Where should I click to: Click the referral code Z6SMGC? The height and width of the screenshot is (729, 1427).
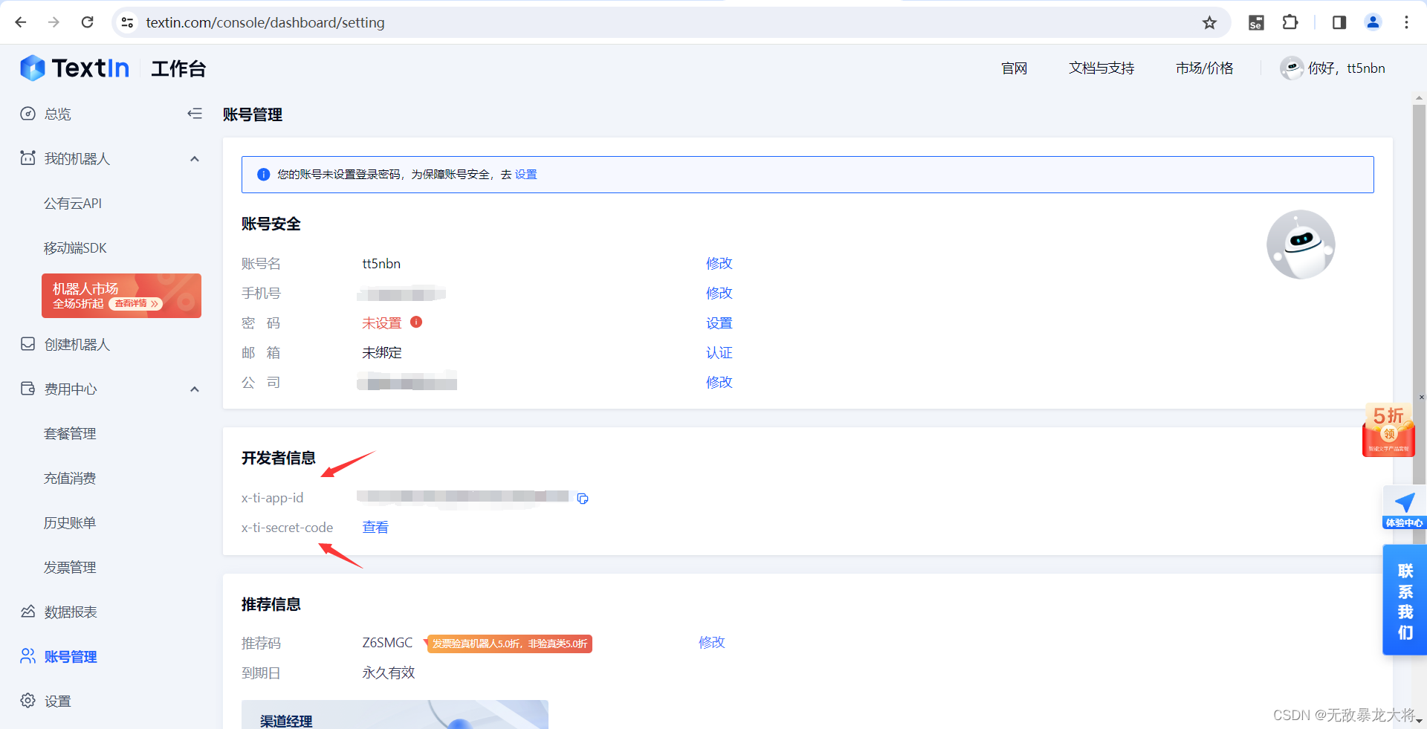(387, 642)
